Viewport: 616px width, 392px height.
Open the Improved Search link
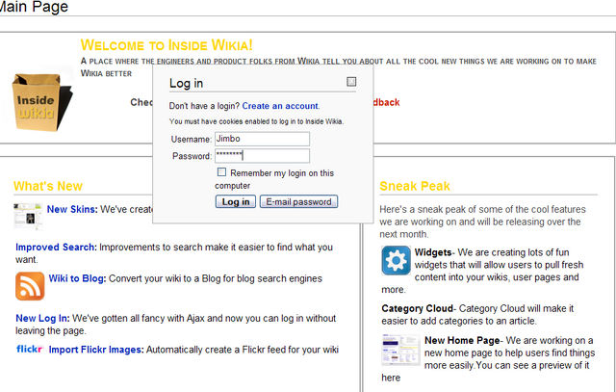coord(56,247)
